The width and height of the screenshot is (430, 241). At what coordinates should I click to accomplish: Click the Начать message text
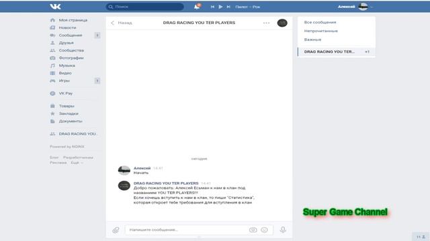coord(141,173)
